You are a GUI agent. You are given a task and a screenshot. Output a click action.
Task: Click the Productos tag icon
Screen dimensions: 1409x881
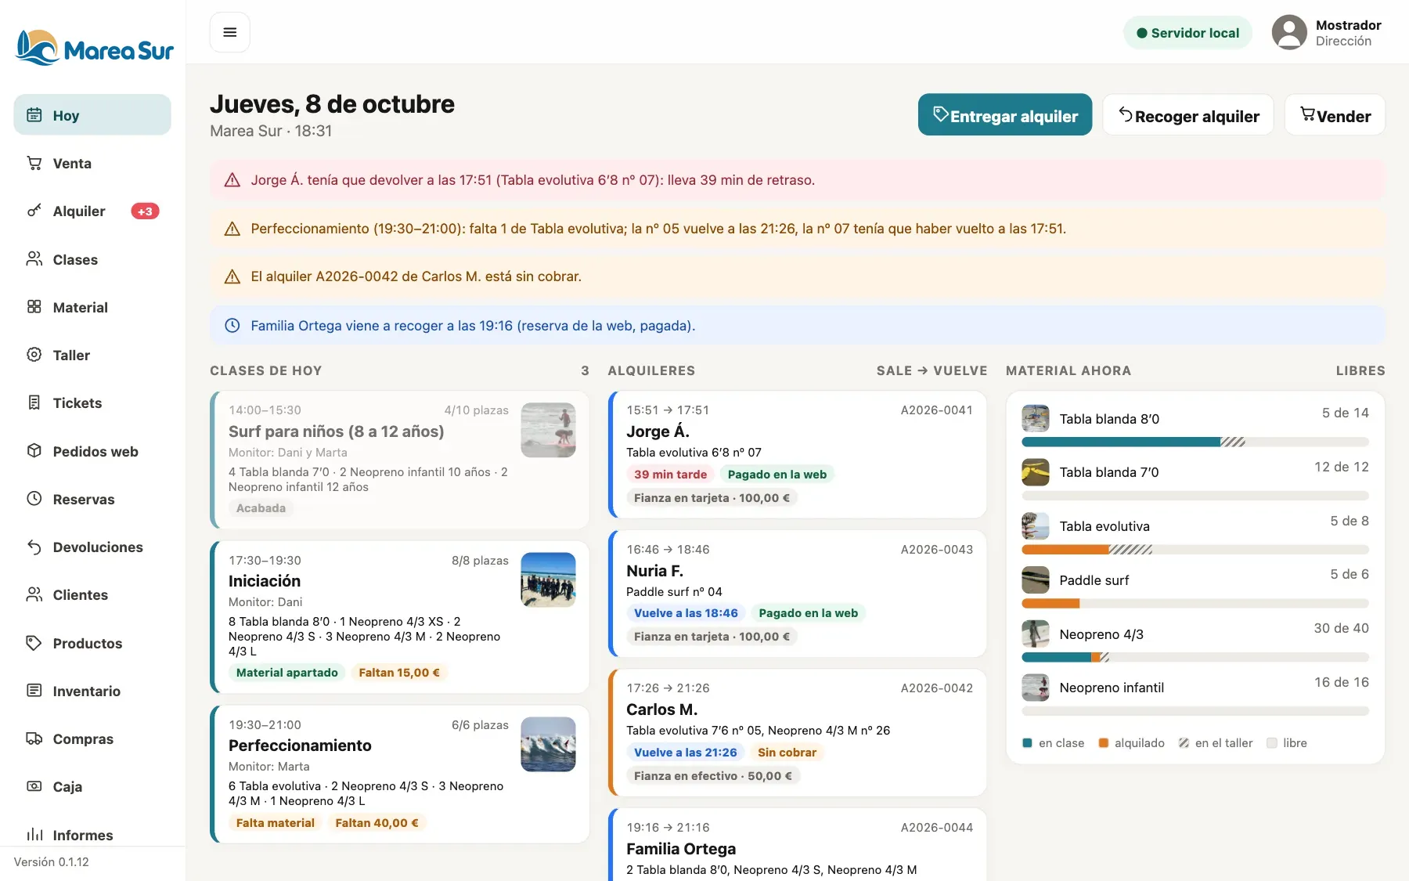[x=34, y=643]
